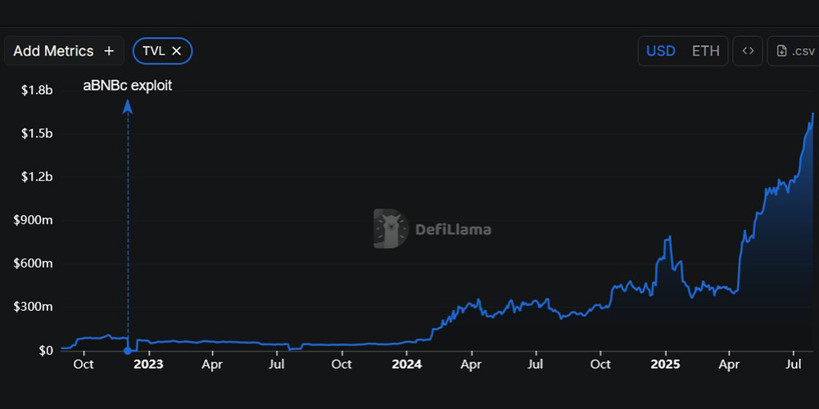Click the exploit event dot on the x-axis

[127, 351]
